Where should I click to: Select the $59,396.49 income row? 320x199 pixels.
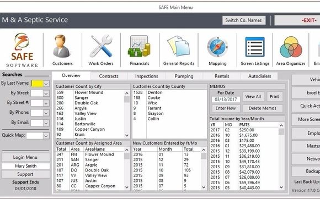[x=244, y=183]
